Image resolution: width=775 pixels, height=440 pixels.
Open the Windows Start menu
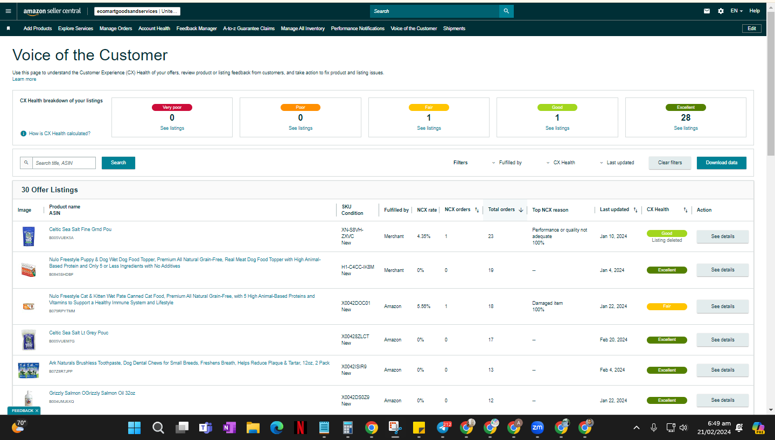pyautogui.click(x=134, y=428)
